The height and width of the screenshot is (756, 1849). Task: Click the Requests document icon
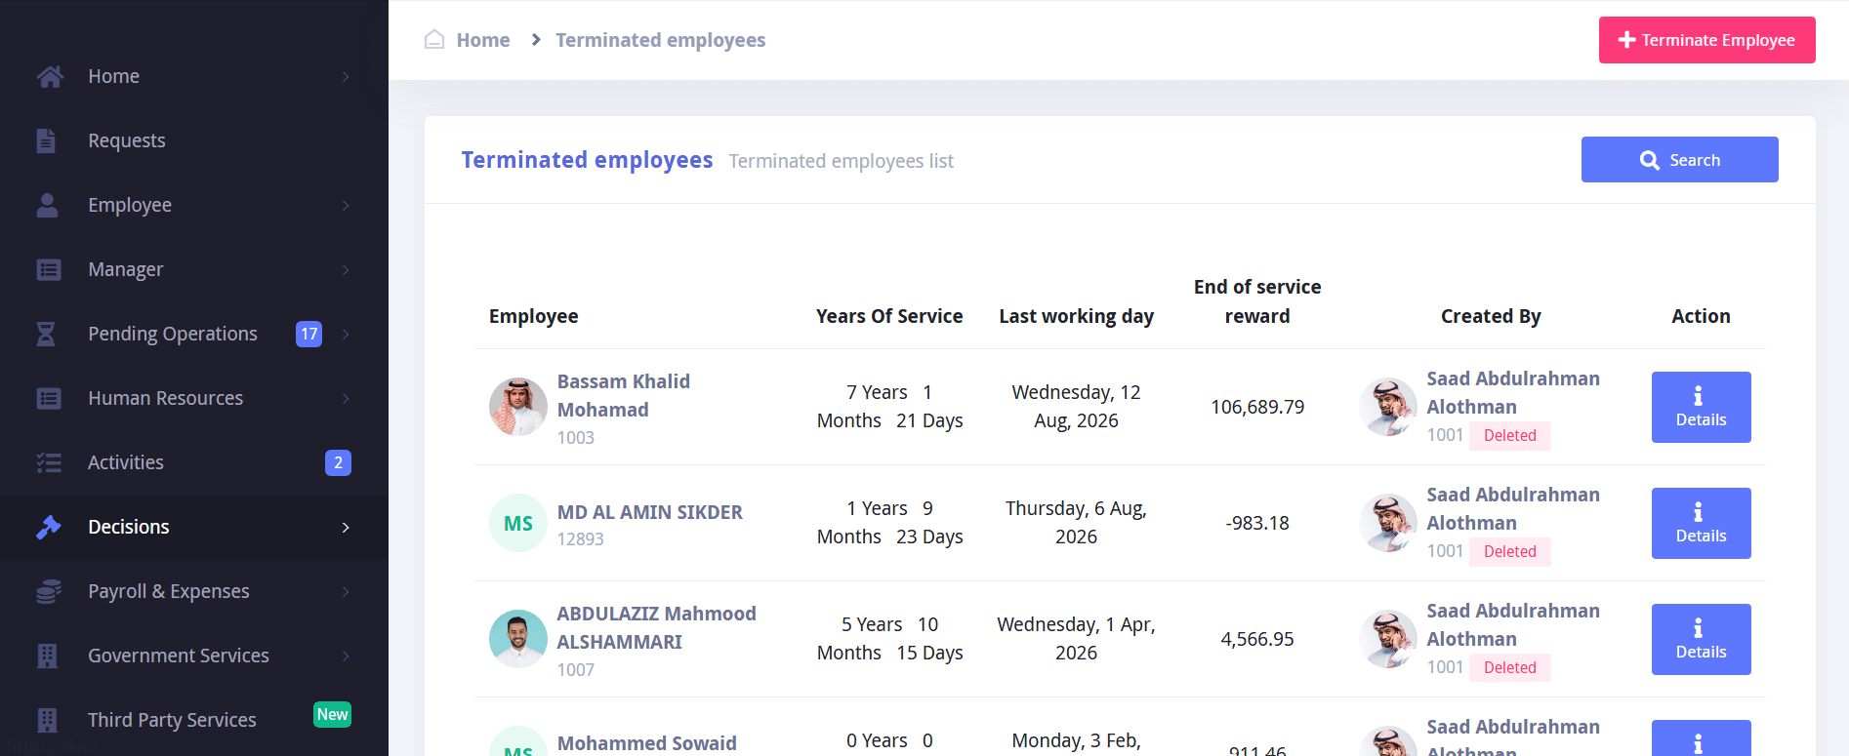(46, 140)
